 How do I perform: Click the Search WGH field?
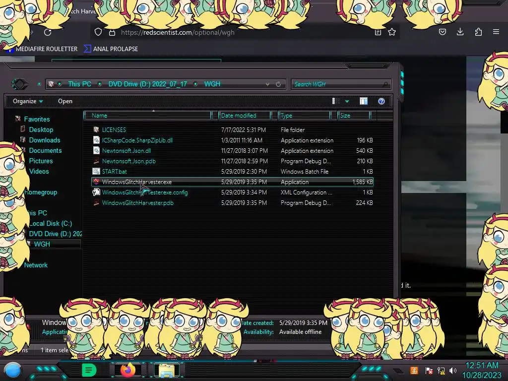coord(341,84)
